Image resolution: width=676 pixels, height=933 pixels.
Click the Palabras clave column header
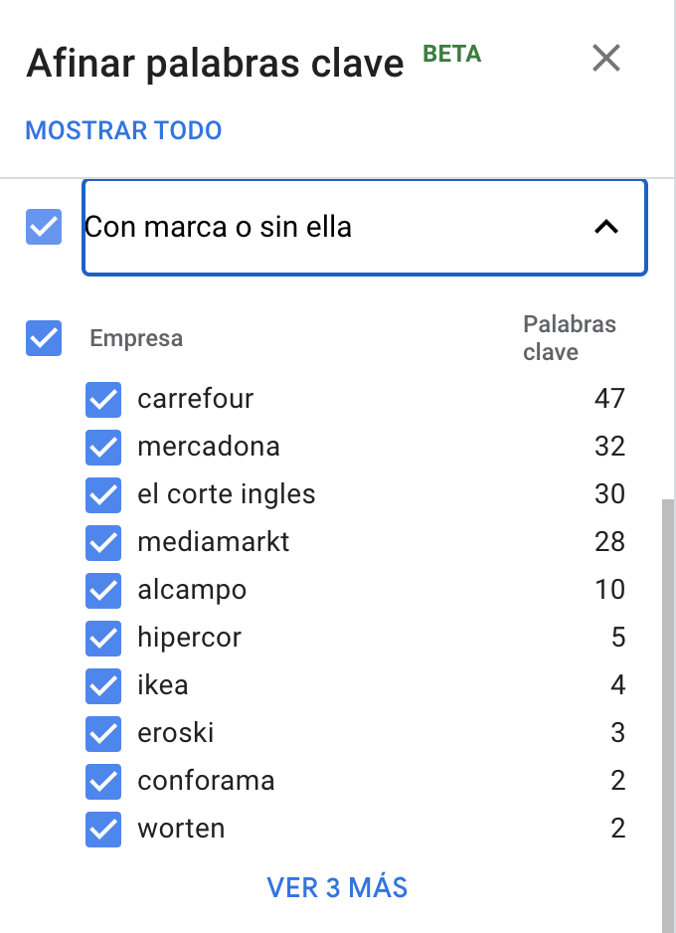click(x=569, y=337)
